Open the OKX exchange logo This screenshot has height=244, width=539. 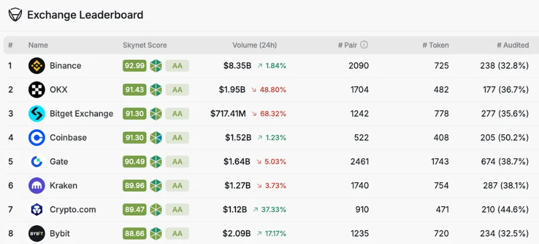tap(37, 90)
